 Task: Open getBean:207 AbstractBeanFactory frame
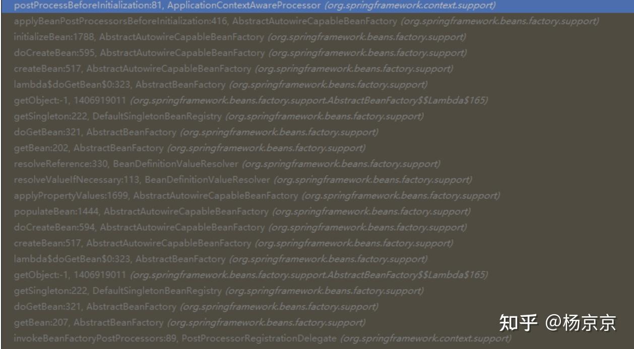pyautogui.click(x=317, y=322)
